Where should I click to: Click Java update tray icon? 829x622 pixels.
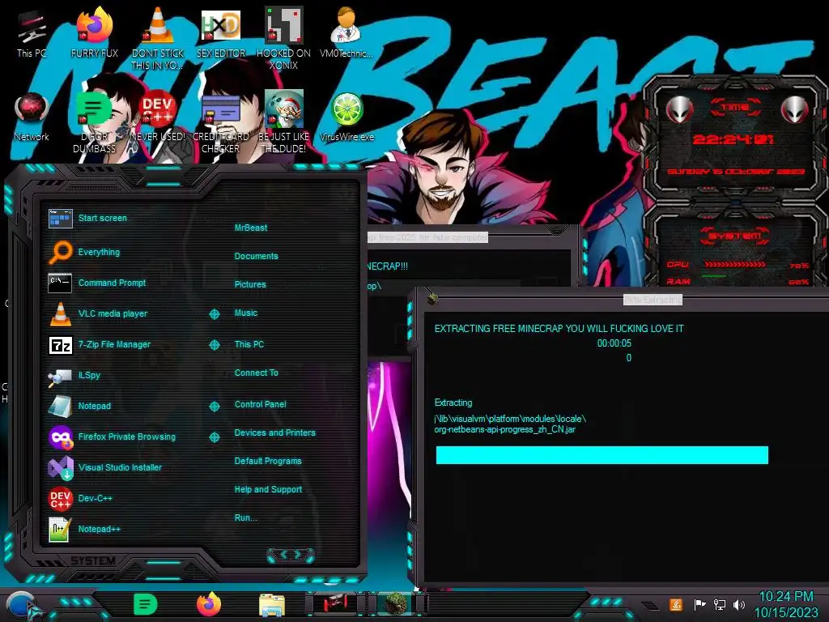[676, 604]
